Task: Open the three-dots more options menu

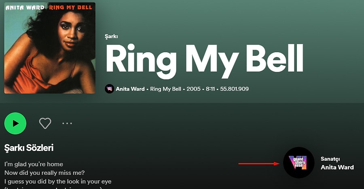Action: click(x=67, y=123)
